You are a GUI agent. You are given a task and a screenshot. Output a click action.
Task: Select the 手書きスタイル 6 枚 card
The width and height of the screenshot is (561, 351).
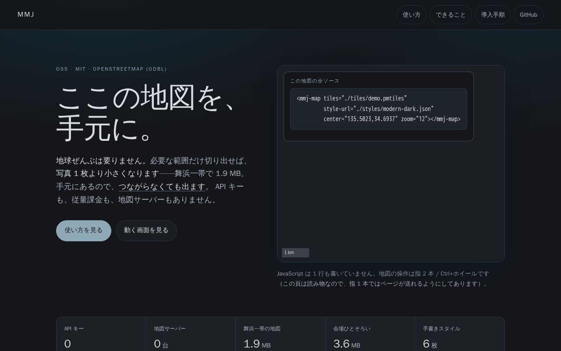pyautogui.click(x=460, y=334)
